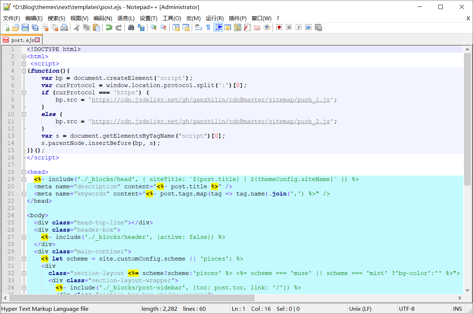Viewport: 473px width, 314px height.
Task: Click the Print toolbar icon
Action: [64, 27]
